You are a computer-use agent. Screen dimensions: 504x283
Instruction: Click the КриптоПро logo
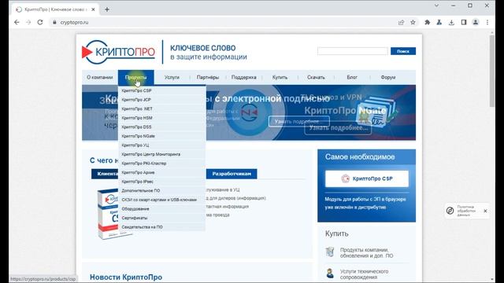[119, 52]
